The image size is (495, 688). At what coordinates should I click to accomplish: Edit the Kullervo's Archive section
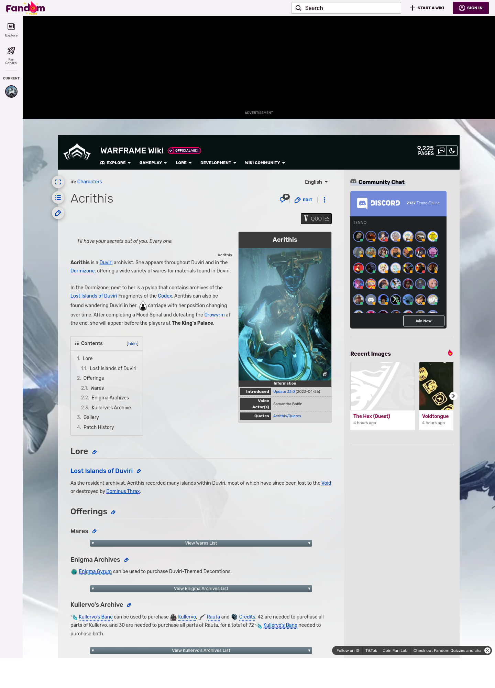(129, 605)
